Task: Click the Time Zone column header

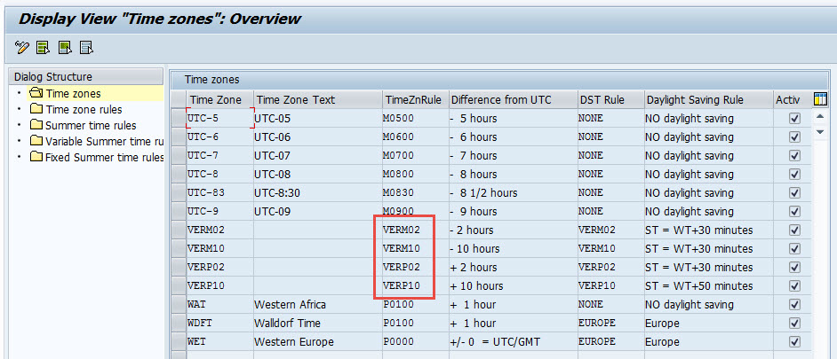Action: (x=219, y=99)
